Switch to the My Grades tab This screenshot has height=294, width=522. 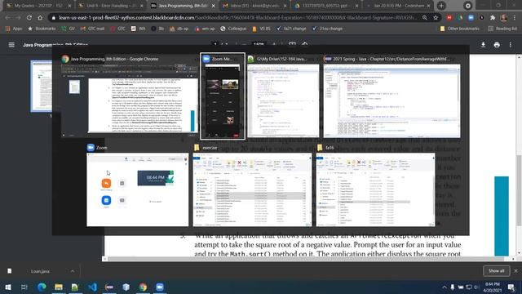coord(38,6)
